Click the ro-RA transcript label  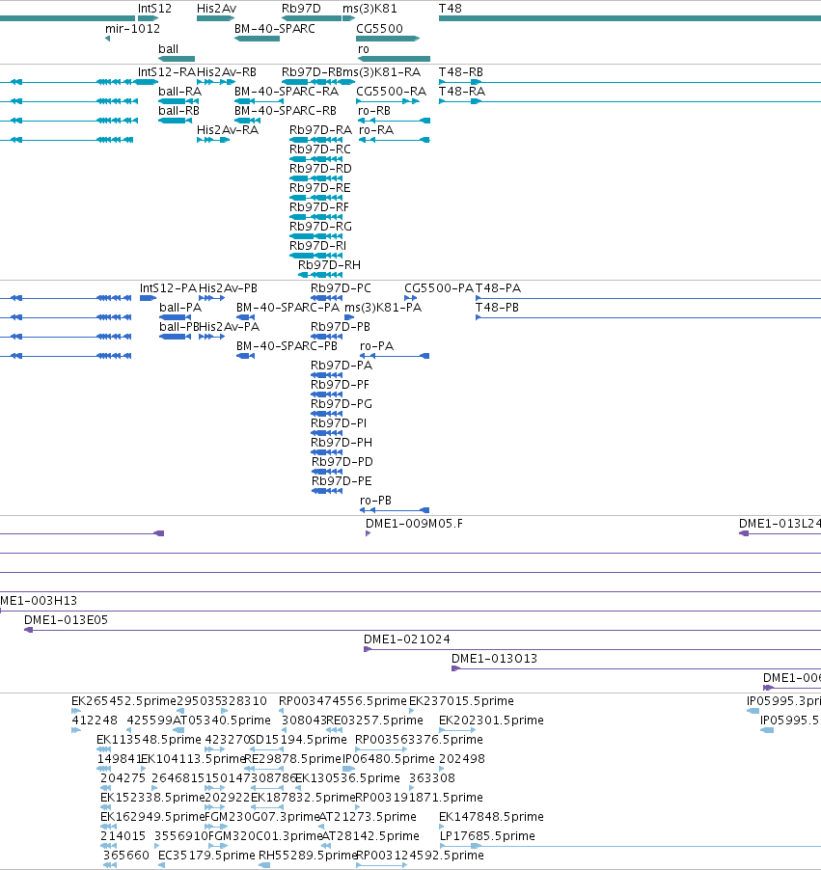[x=376, y=130]
